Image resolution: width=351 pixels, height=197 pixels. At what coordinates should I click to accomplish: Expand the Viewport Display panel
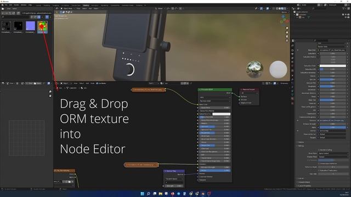(304, 182)
